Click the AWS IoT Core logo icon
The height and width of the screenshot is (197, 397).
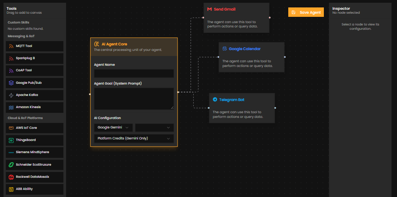pos(11,128)
